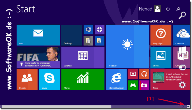Open the blue Pictures folder tile
The height and width of the screenshot is (110, 192).
(100, 41)
